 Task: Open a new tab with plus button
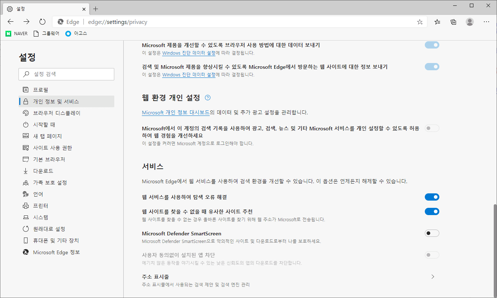point(96,9)
